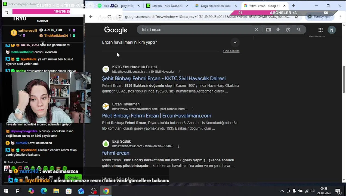Open the notifications center icon
Screen dimensions: 346x196
coord(338,191)
